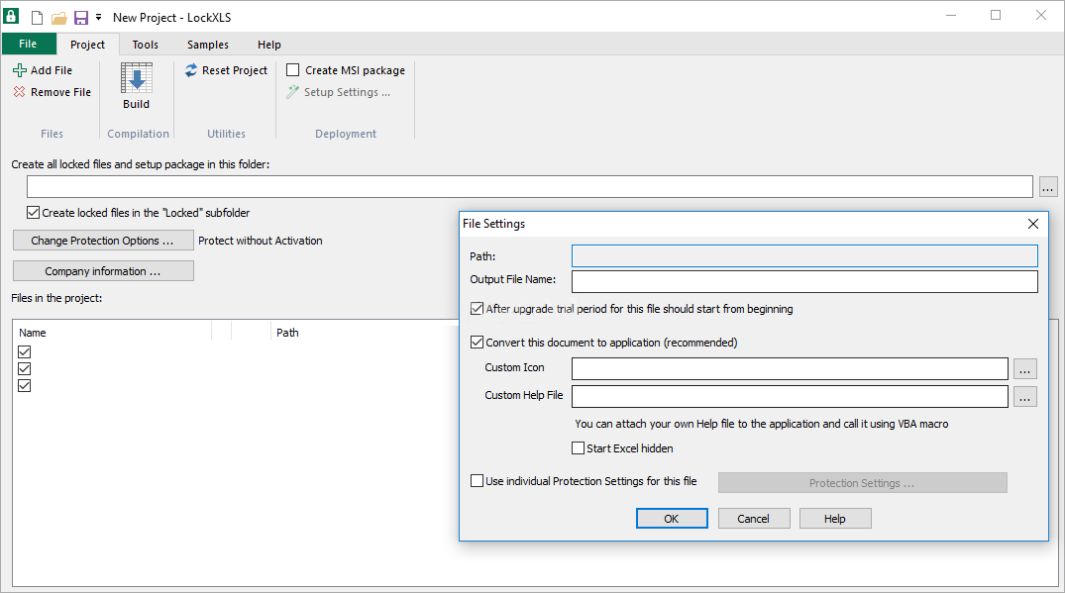1065x593 pixels.
Task: Save the project with the floppy disk icon
Action: [81, 18]
